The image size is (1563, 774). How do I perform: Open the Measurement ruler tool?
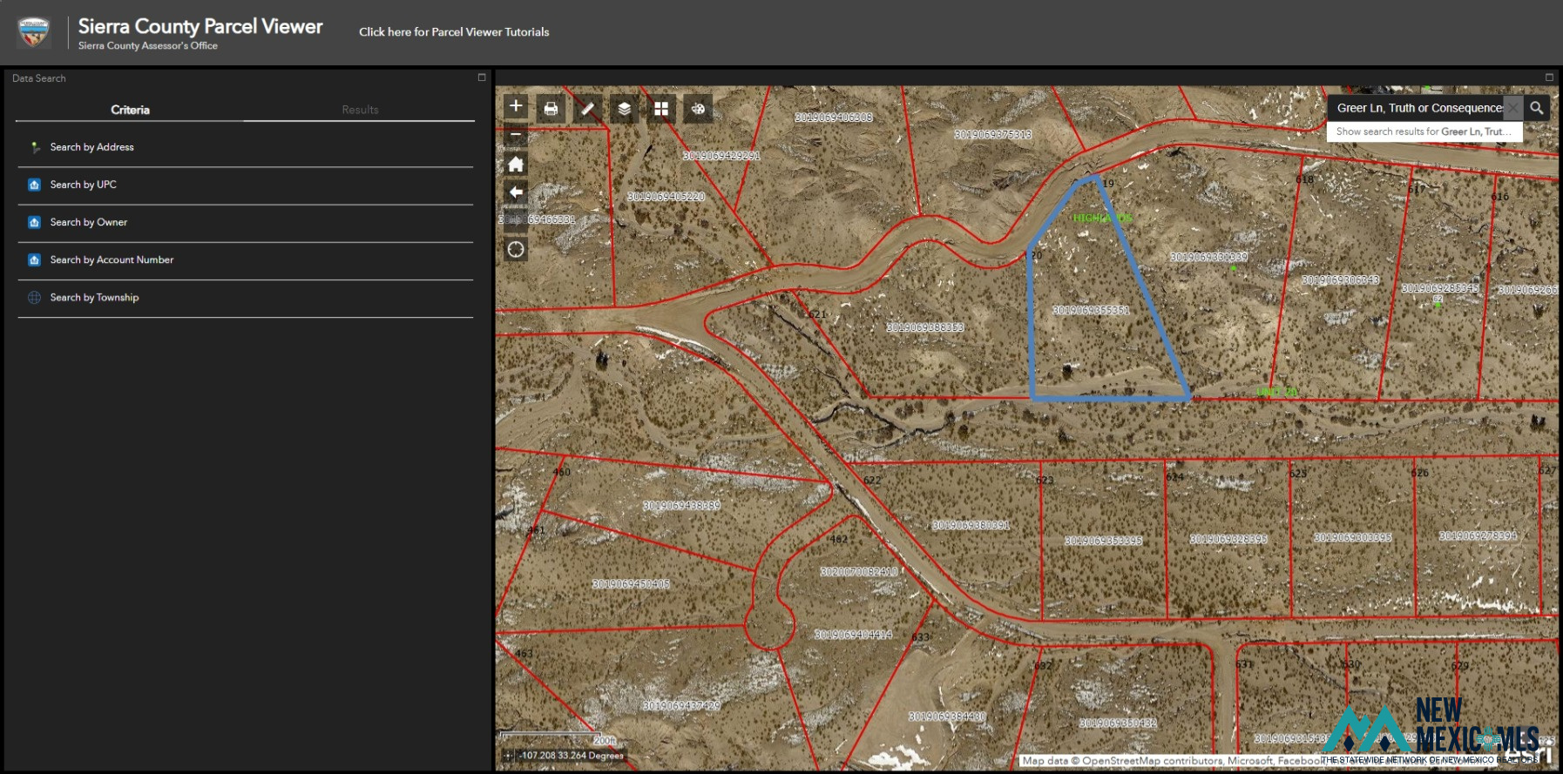587,109
